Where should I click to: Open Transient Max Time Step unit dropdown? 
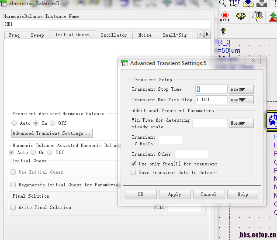[241, 100]
